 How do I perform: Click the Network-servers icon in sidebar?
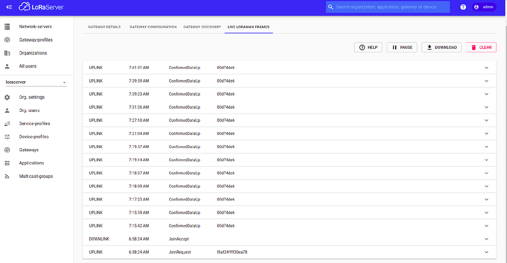click(7, 27)
